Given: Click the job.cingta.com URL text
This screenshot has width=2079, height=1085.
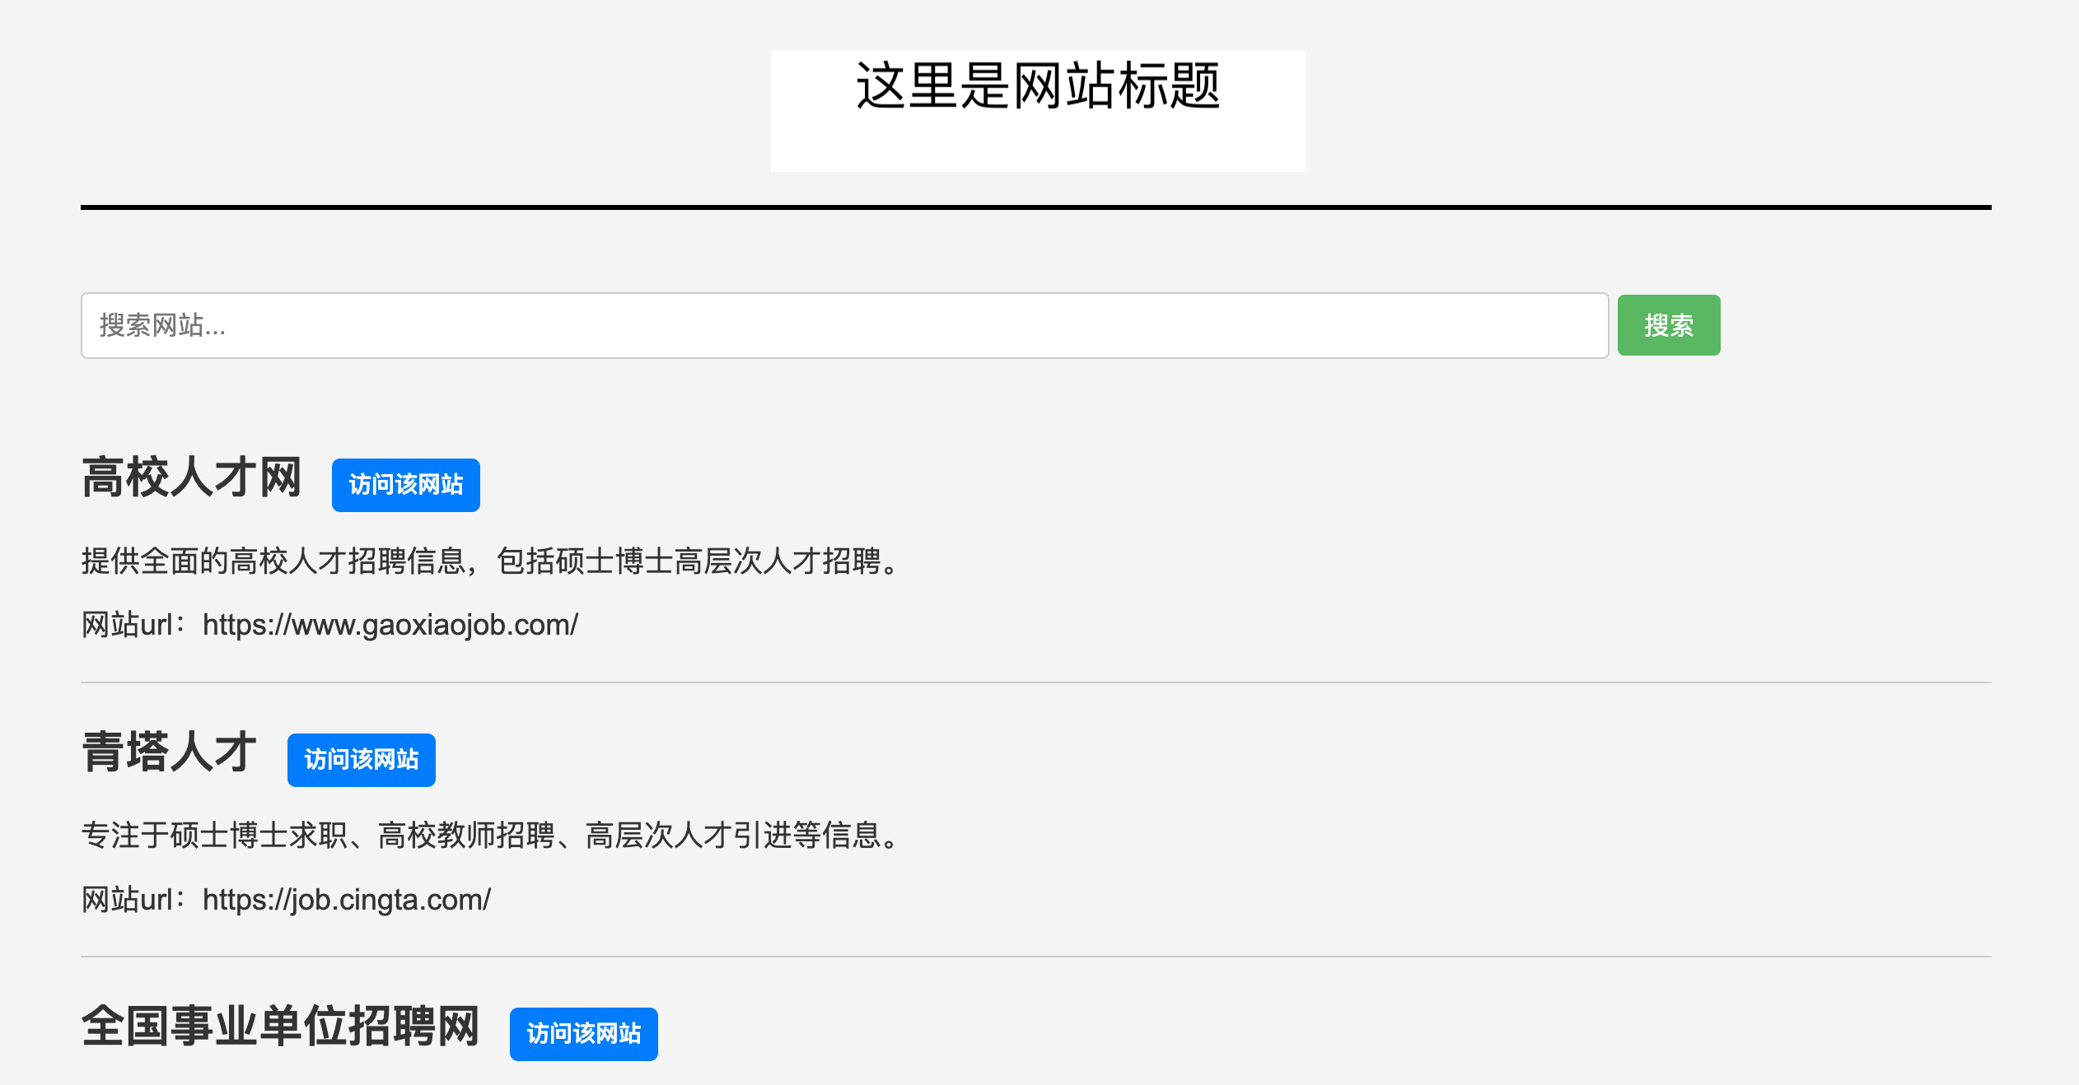Looking at the screenshot, I should [x=347, y=900].
